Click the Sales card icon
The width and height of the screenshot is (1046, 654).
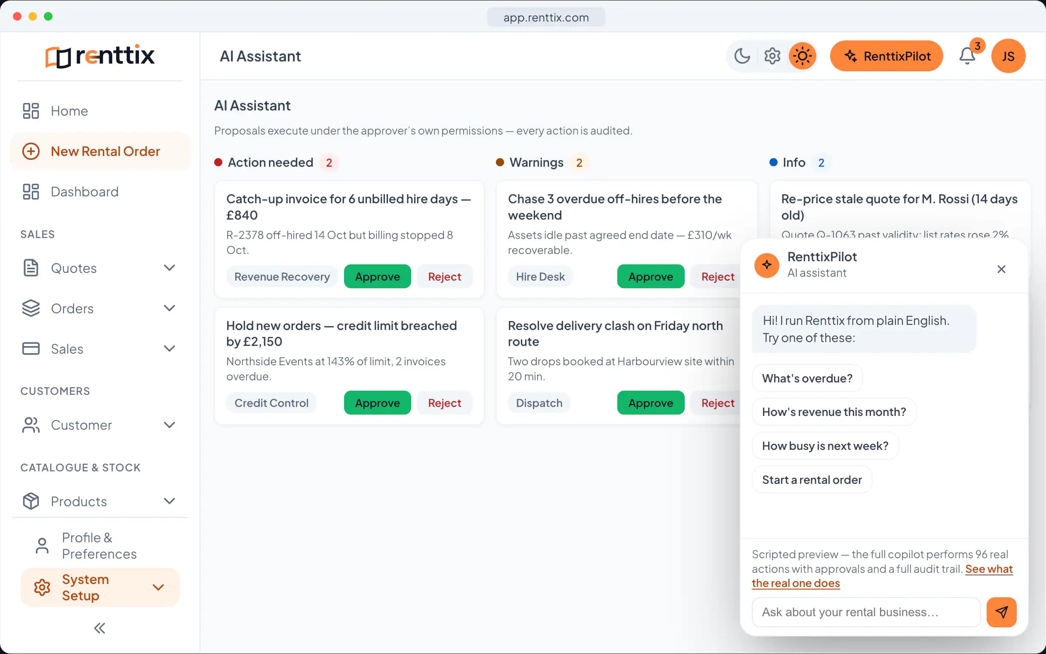[x=31, y=348]
